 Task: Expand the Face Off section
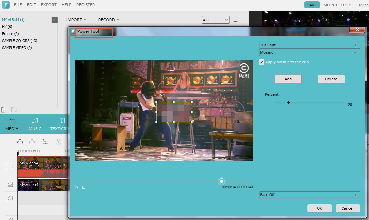[x=309, y=195]
